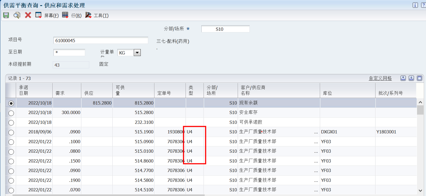Click the magnifier find icon in toolbar
Image resolution: width=426 pixels, height=196 pixels.
click(x=17, y=15)
